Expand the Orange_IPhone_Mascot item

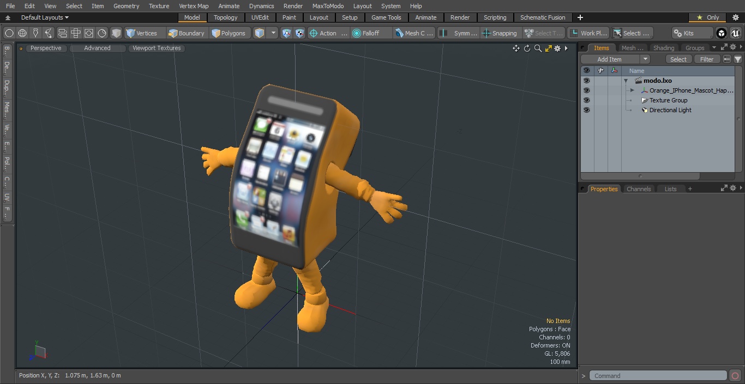pos(632,90)
